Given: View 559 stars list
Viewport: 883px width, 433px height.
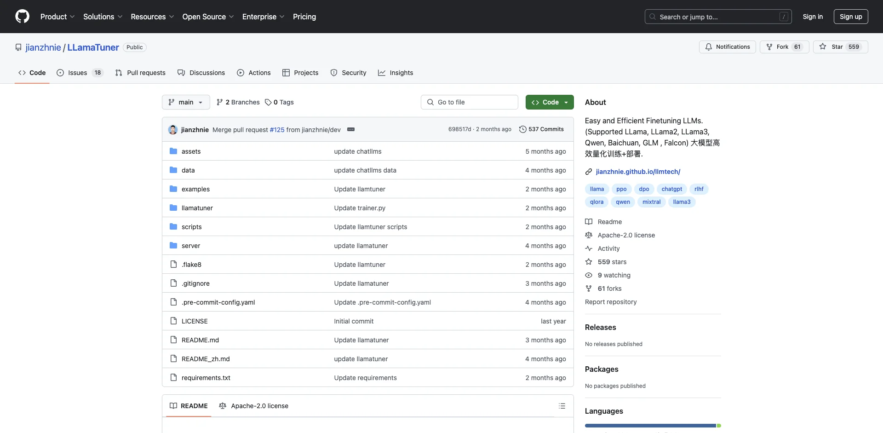Looking at the screenshot, I should click(x=606, y=262).
